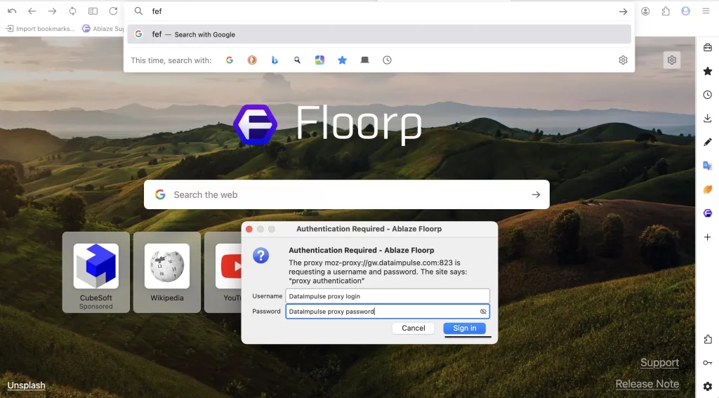This screenshot has height=398, width=719.
Task: Search this time with Bing icon
Action: 275,60
